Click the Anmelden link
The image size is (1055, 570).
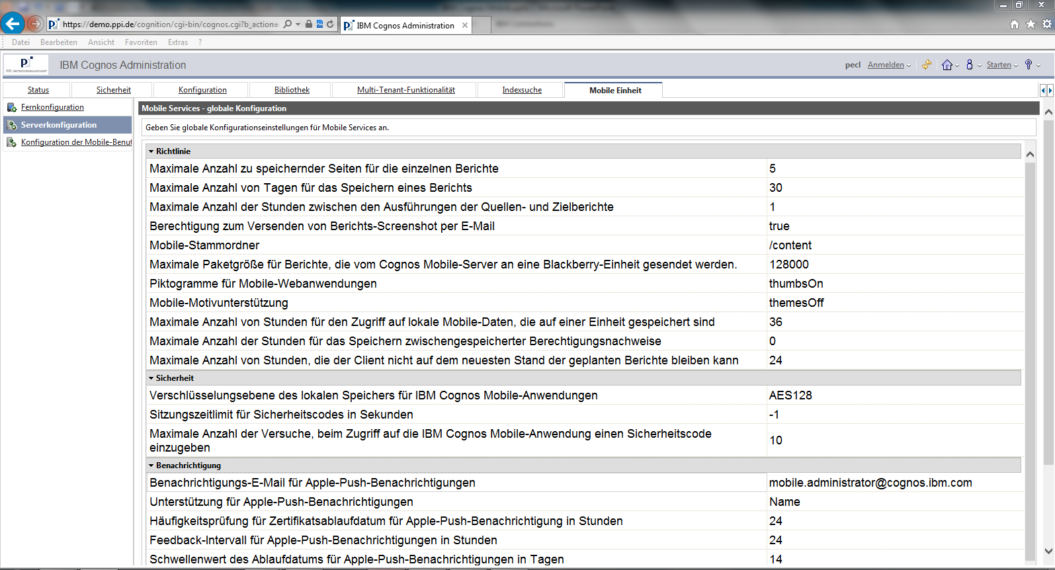tap(886, 65)
